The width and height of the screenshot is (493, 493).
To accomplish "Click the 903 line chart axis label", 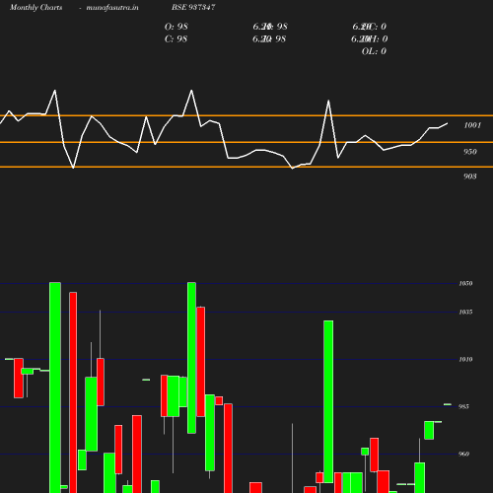I will pos(470,176).
